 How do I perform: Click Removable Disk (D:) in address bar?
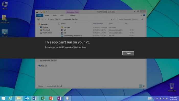coord(70,19)
